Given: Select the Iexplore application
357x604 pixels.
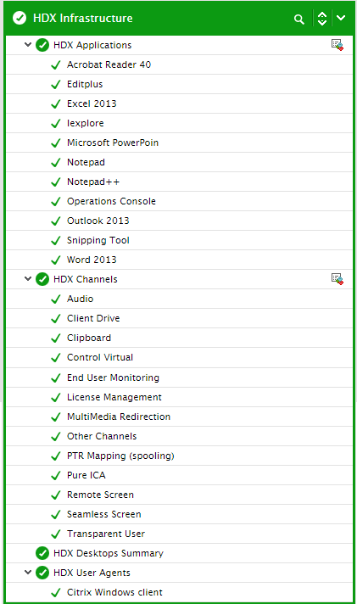Looking at the screenshot, I should click(x=86, y=123).
